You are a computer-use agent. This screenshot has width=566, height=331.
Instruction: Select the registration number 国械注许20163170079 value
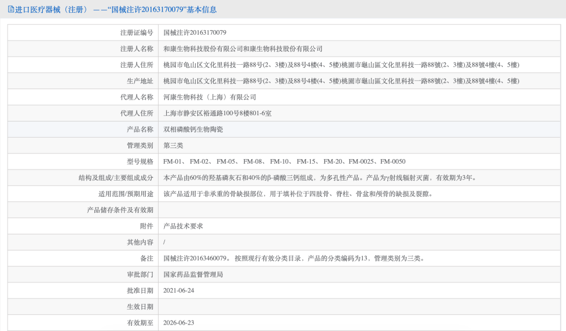tap(195, 32)
